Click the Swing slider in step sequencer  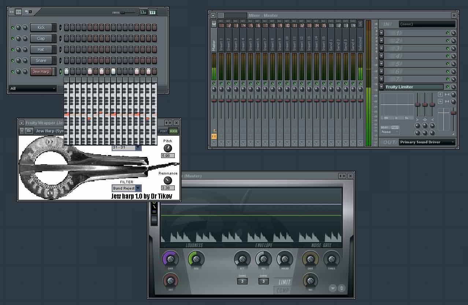click(128, 13)
